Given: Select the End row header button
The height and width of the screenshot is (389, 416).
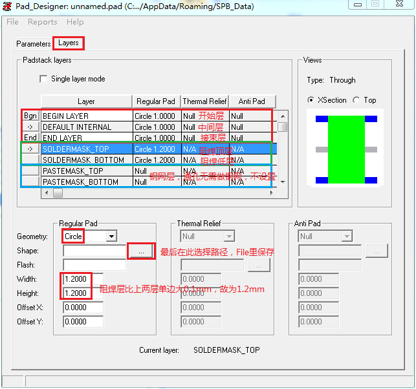Looking at the screenshot, I should 30,138.
